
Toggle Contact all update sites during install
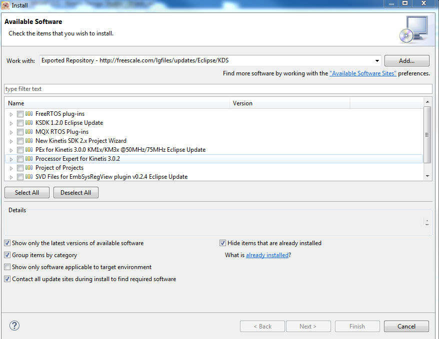point(7,279)
